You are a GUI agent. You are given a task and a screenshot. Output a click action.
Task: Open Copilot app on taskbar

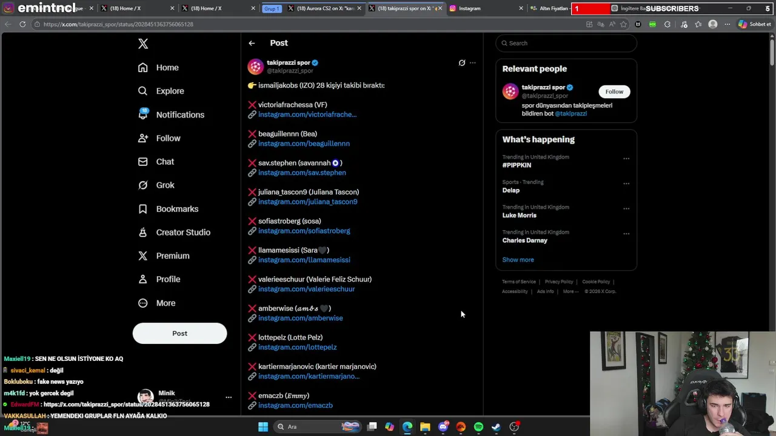point(389,427)
